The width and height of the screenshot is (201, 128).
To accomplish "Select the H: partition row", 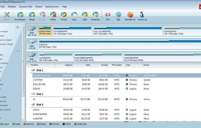I will point(117,99).
